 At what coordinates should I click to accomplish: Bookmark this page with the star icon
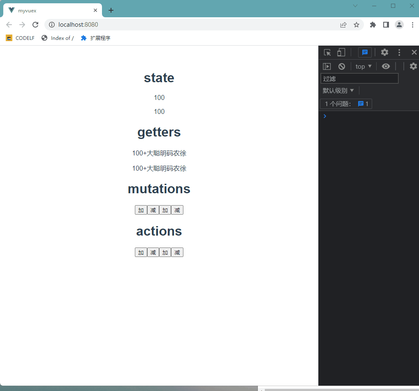point(356,25)
